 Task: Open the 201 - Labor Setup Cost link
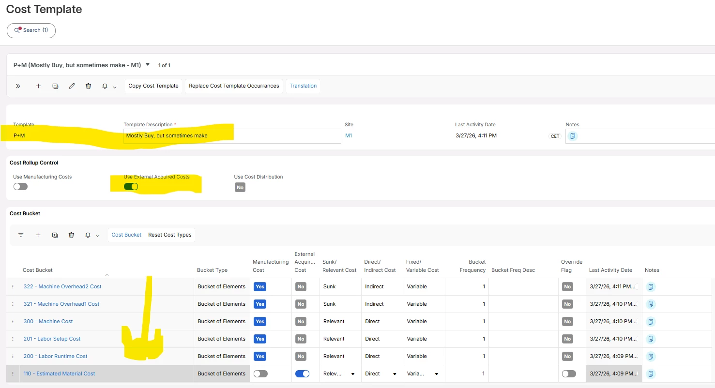[52, 339]
